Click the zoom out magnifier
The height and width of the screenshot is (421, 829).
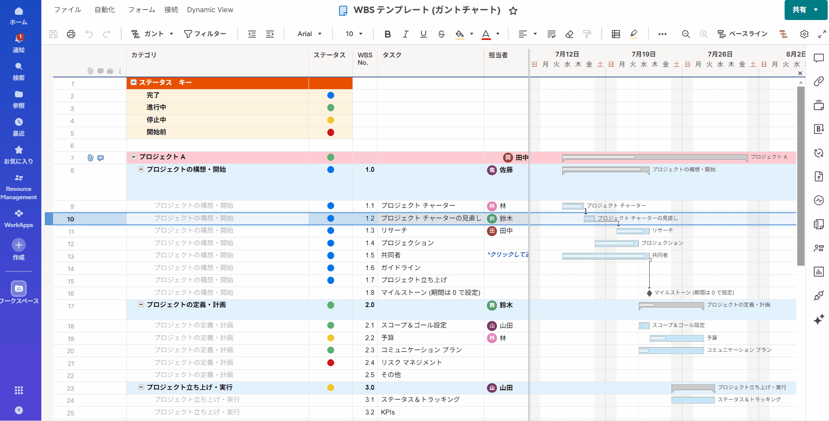pos(686,34)
